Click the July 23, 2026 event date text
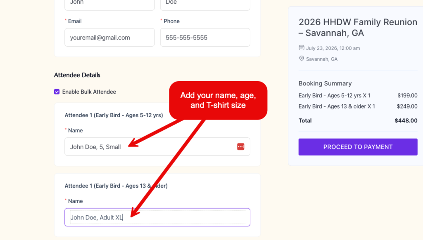This screenshot has height=240, width=423. 333,48
